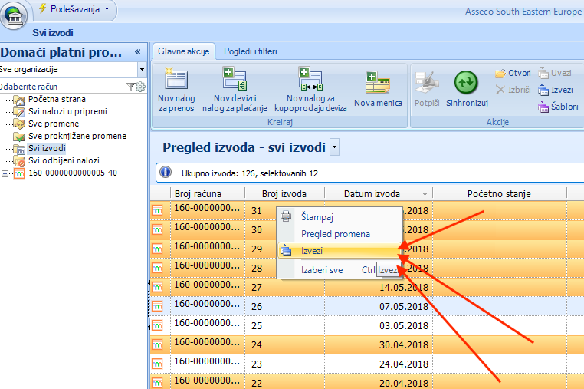
Task: Select Svi nalozi u pripremi
Action: pos(67,111)
